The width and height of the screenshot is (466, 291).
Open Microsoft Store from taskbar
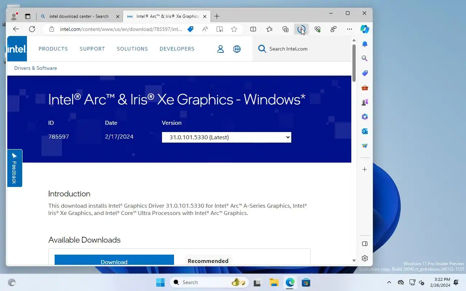306,282
